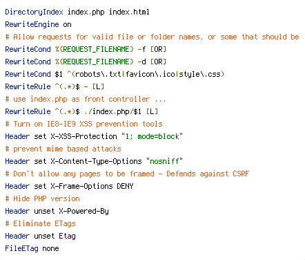Screen dimensions: 305x260
Task: Select 'RewriteEngine' keyword on line two
Action: click(x=32, y=24)
